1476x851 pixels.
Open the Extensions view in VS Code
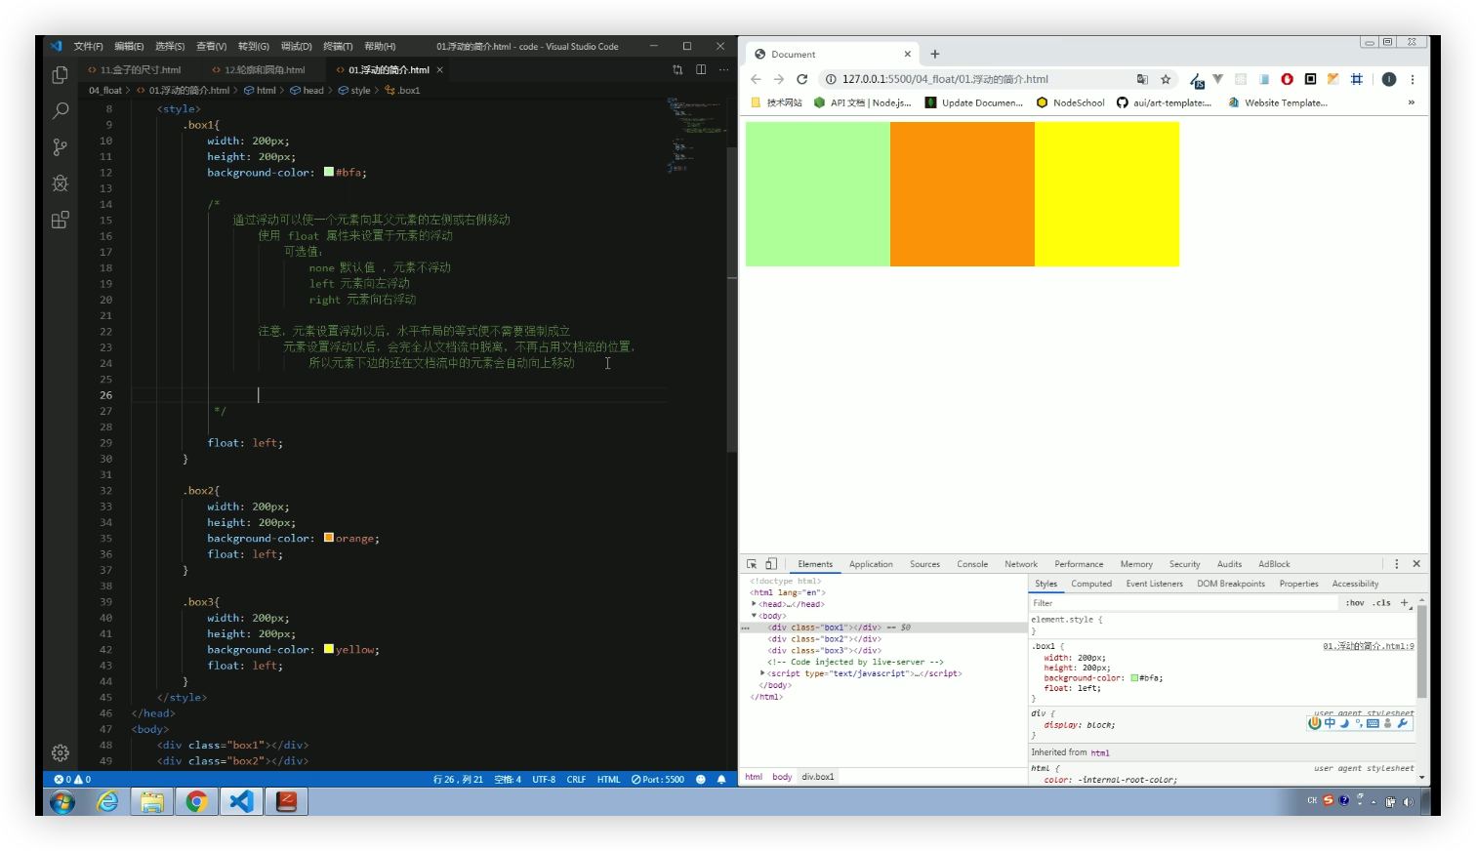click(60, 220)
